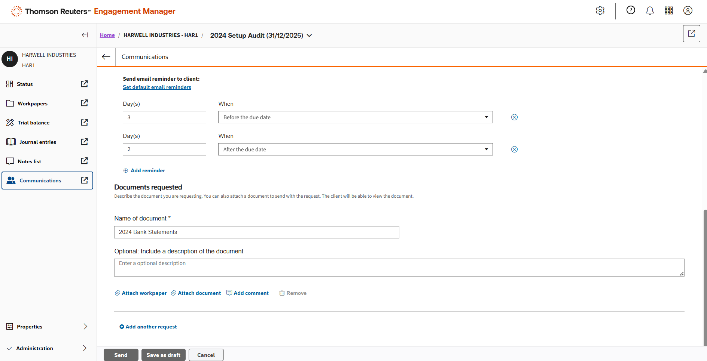Click the Name of document field

coord(256,232)
